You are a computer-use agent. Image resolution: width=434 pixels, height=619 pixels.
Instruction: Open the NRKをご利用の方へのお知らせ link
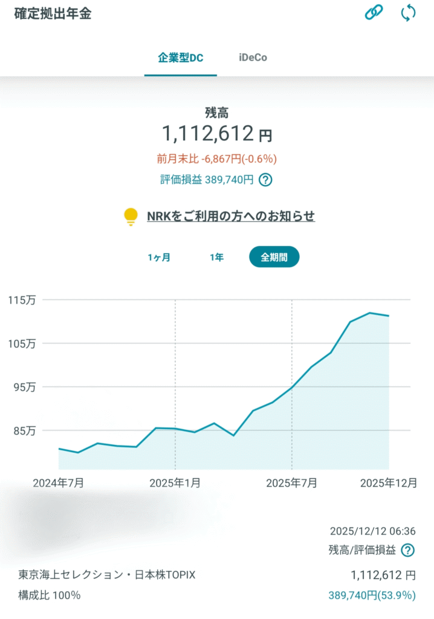point(231,216)
